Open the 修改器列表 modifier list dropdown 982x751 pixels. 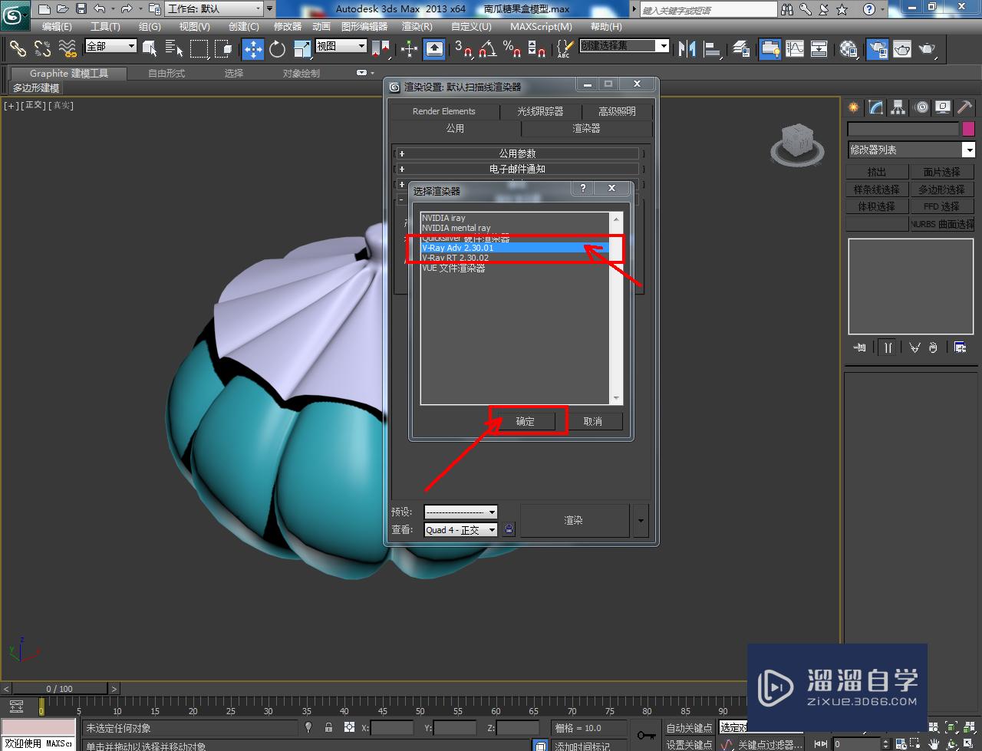tap(911, 150)
